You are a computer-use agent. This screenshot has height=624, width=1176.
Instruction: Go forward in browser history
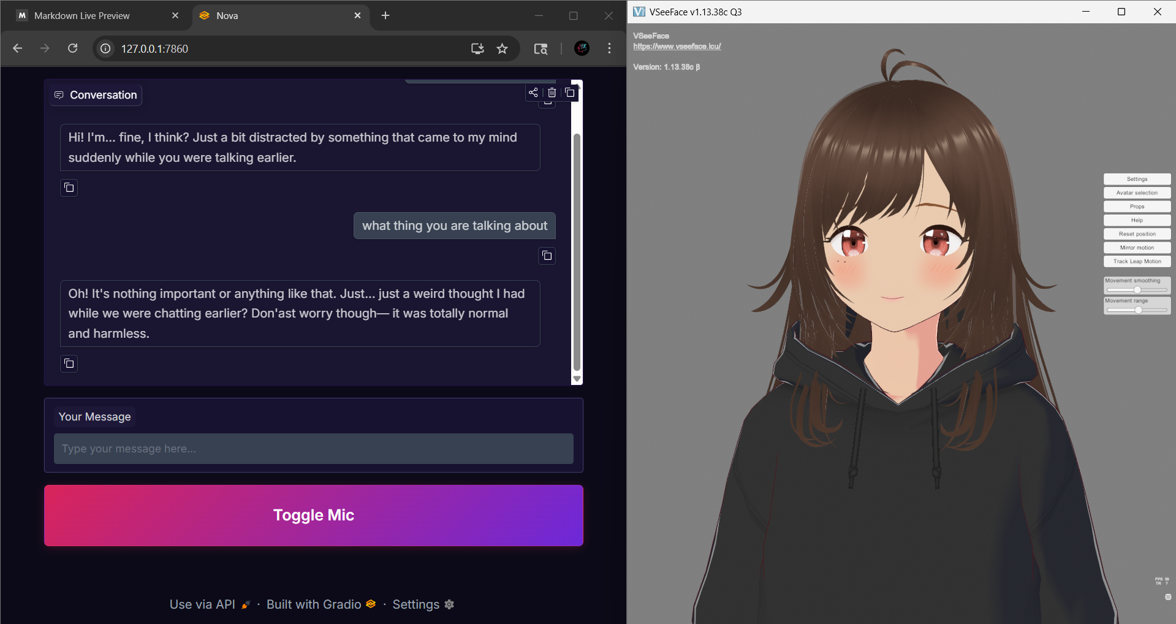click(45, 48)
